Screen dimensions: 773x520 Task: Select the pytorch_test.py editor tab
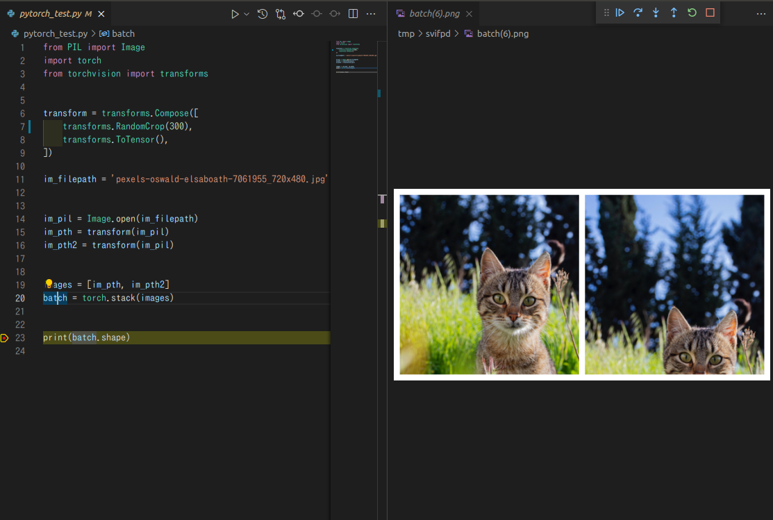click(x=56, y=13)
